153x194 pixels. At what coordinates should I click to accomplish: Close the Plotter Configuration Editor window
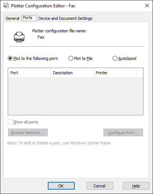[147, 6]
